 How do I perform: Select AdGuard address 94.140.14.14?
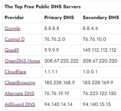[x=58, y=104]
